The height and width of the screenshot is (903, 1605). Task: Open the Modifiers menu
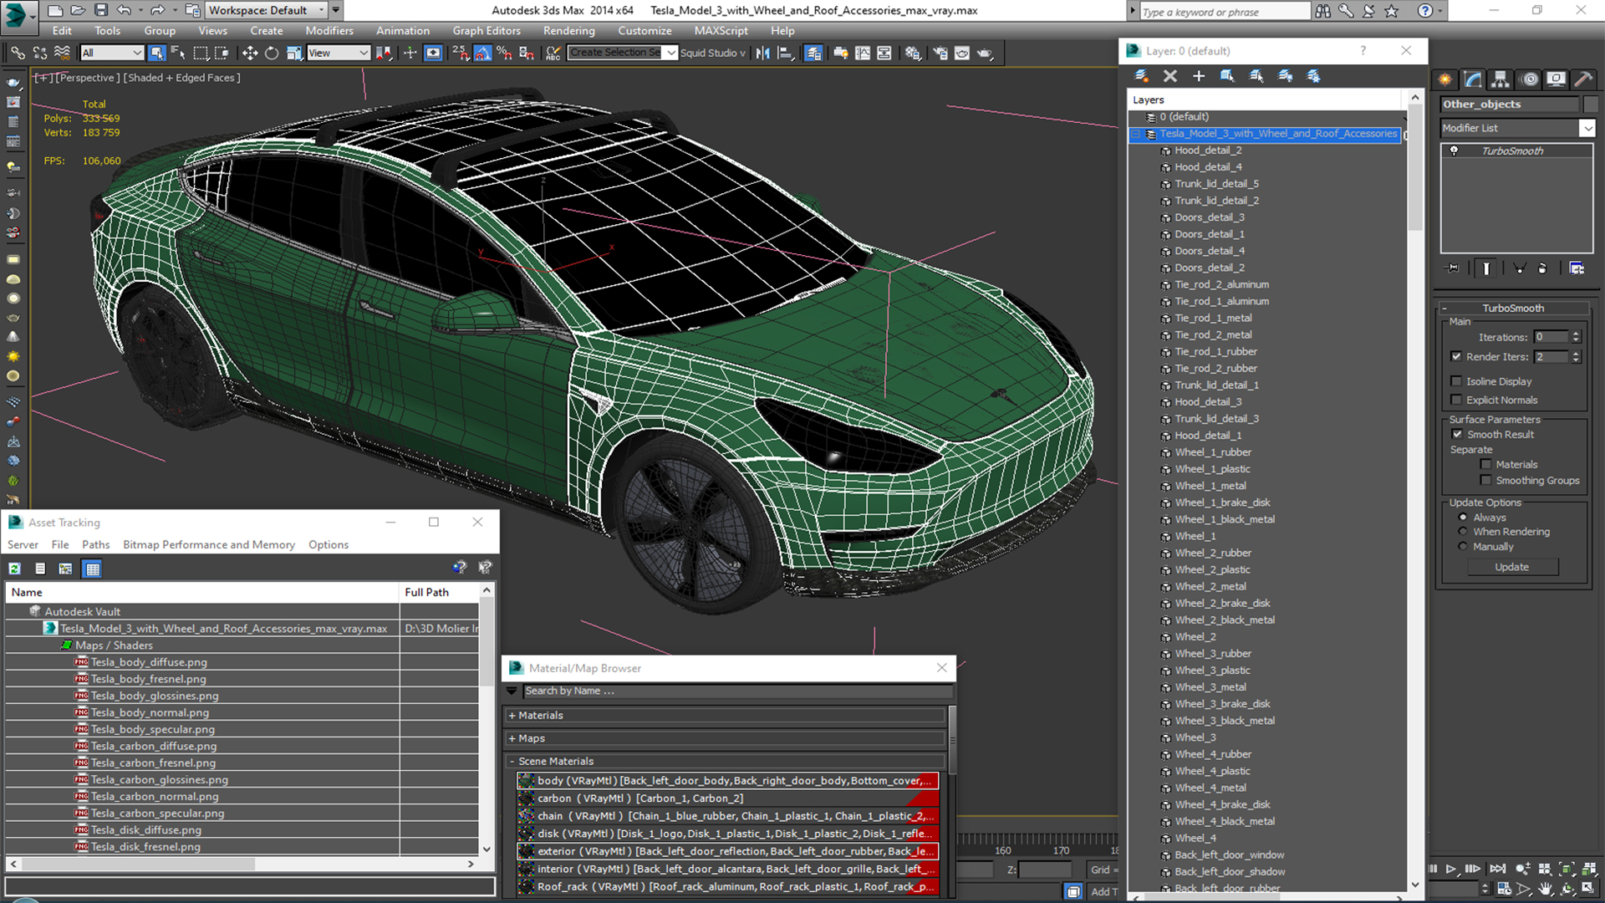pyautogui.click(x=329, y=31)
